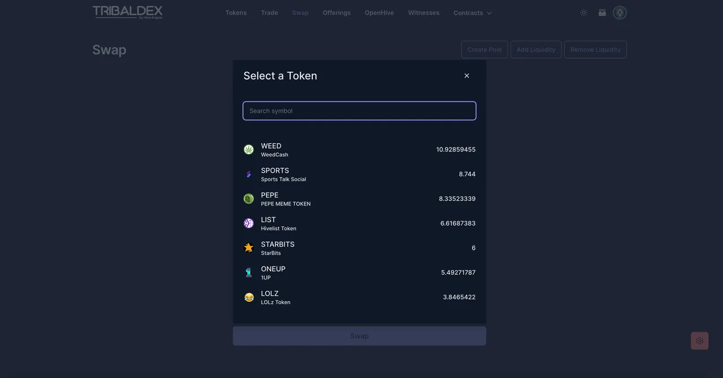The height and width of the screenshot is (378, 723).
Task: Click the LOLZ laughing emoji icon
Action: pos(249,297)
